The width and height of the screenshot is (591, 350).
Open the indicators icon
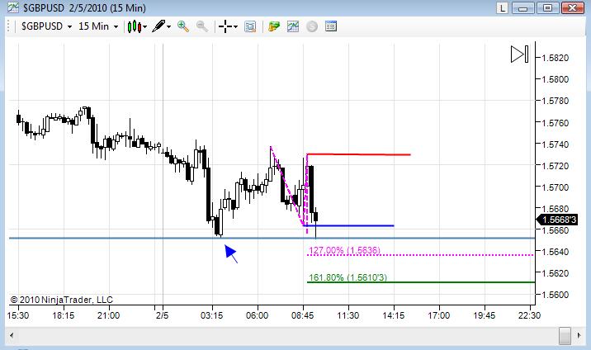coord(293,26)
